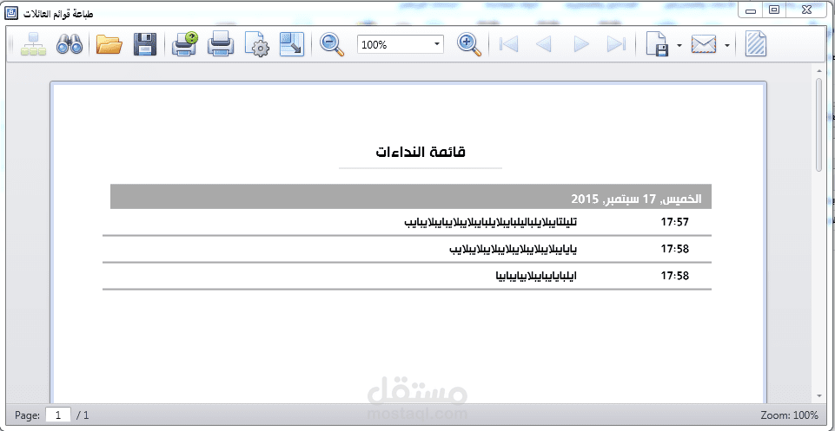
Task: Go to previous page arrow
Action: click(543, 44)
